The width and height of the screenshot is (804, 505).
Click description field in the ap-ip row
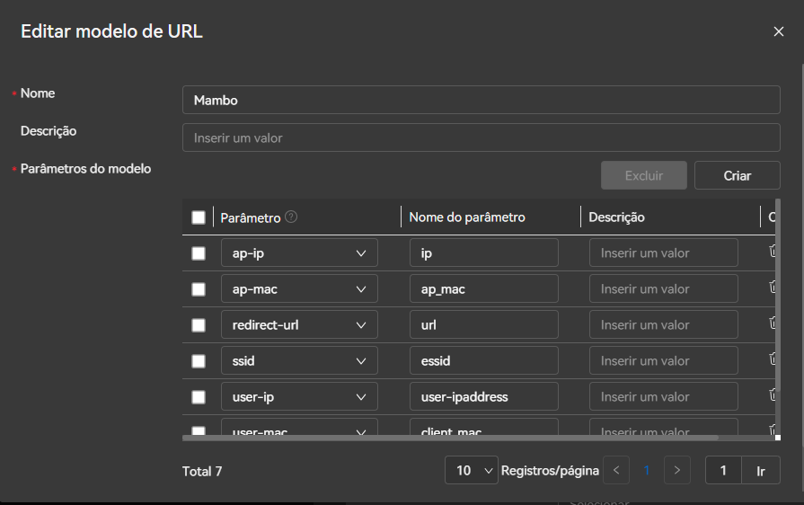[664, 252]
